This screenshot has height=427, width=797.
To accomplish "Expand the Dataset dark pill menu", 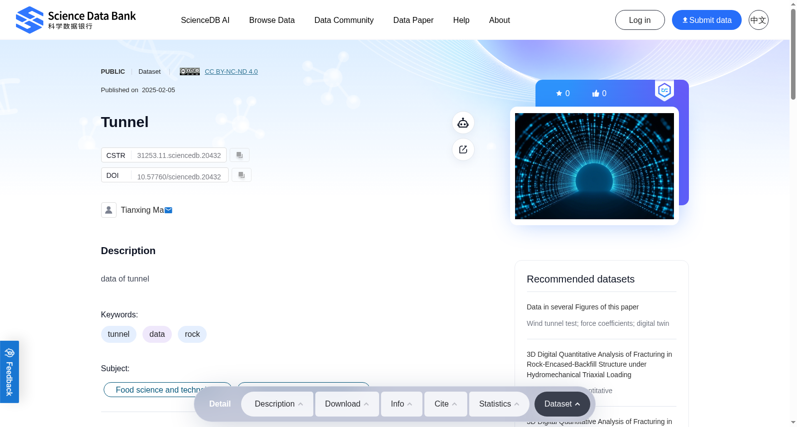I will 562,404.
